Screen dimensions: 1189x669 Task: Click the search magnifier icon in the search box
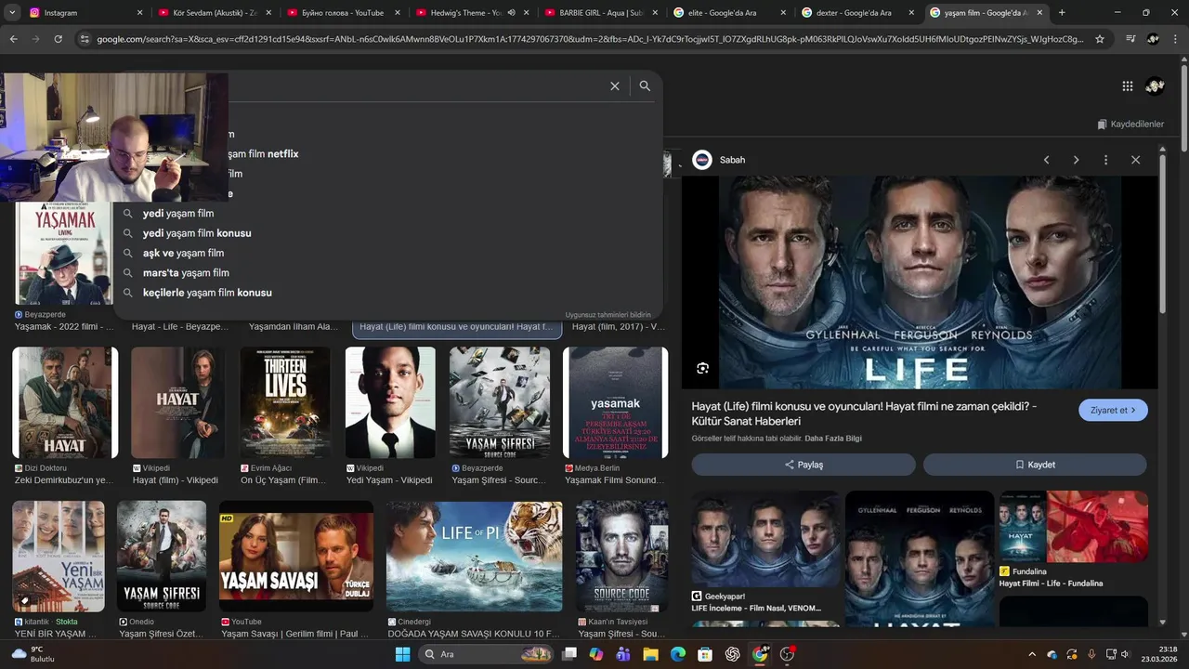645,85
